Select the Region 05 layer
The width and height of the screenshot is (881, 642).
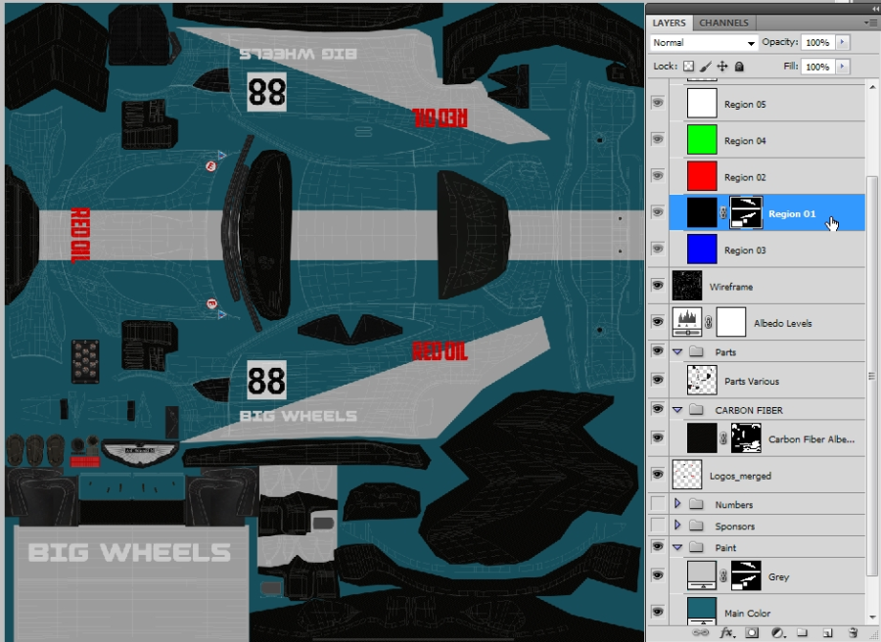click(x=766, y=104)
